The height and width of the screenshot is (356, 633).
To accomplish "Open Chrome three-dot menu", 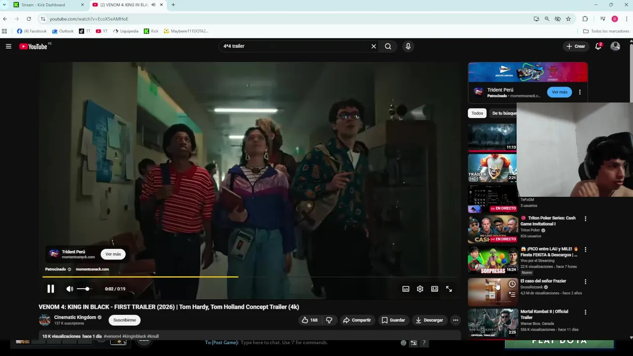I will tap(627, 19).
